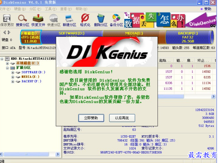Open the 备份分区 backup partition tool
This screenshot has height=163, width=219.
(116, 20)
